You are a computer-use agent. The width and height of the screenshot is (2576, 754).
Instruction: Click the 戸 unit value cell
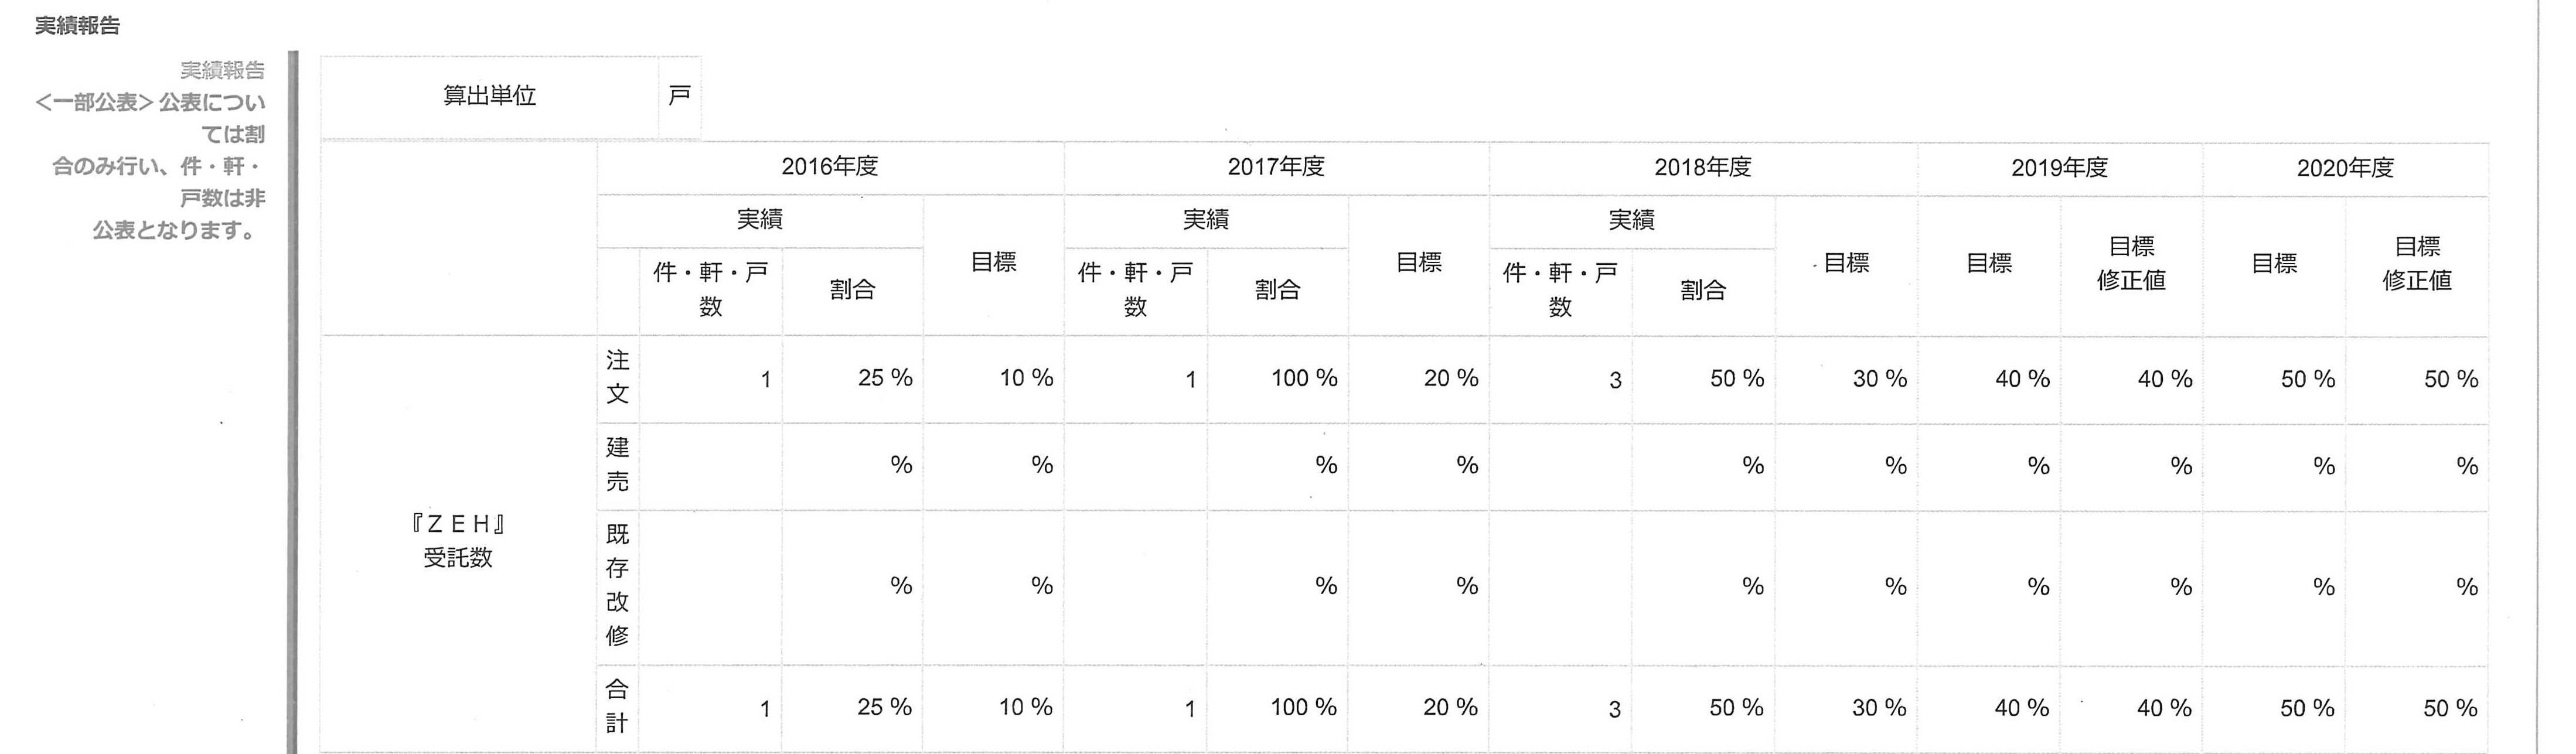tap(679, 96)
